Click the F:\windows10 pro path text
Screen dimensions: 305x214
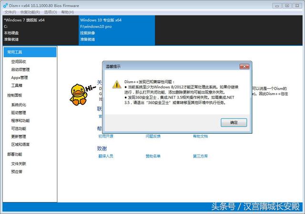(96, 26)
